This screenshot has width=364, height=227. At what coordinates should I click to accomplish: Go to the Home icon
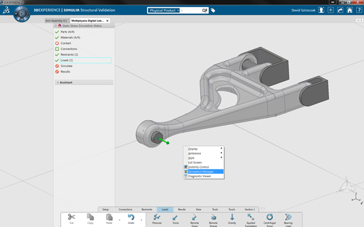point(349,10)
